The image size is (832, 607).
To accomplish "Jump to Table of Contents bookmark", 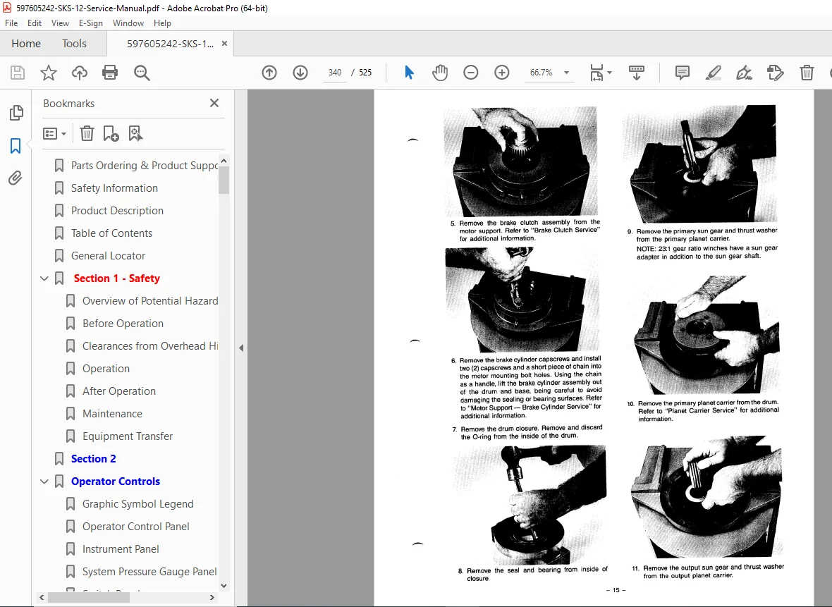I will point(111,233).
